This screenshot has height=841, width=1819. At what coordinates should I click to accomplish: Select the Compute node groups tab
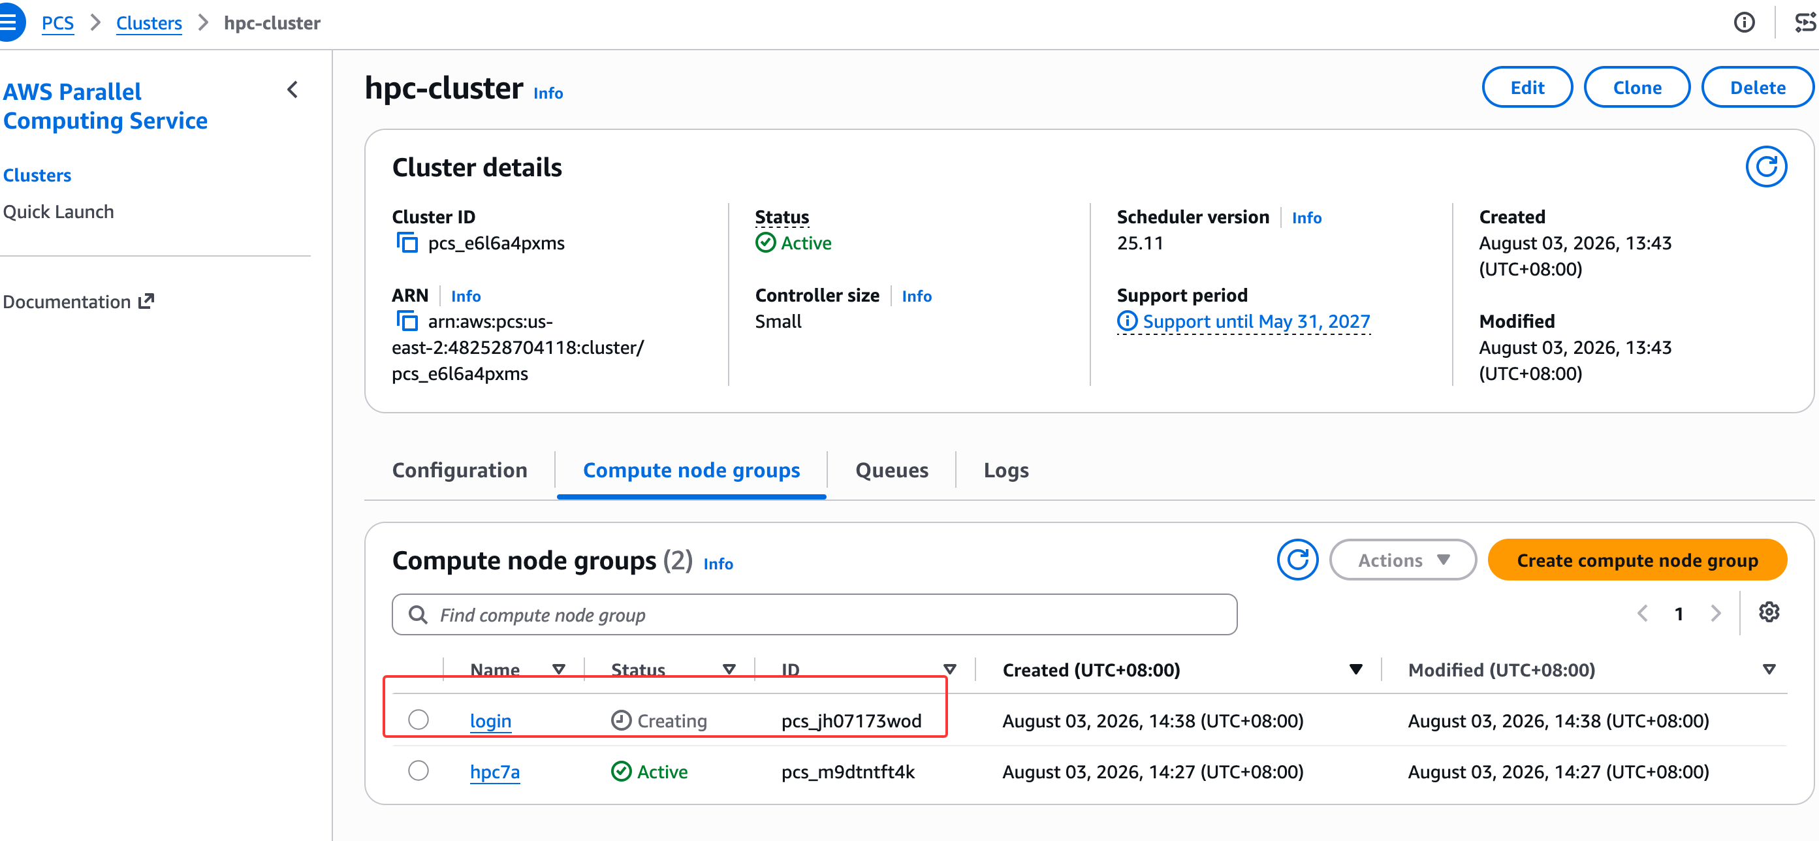point(691,469)
